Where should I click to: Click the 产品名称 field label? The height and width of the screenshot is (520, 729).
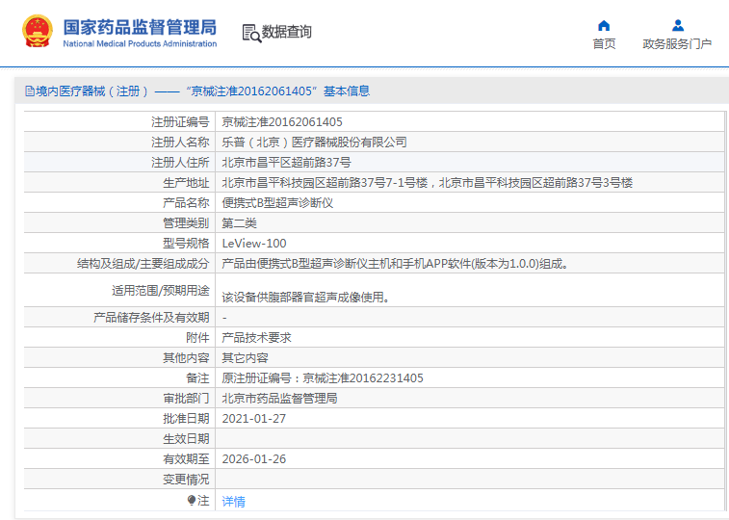tap(186, 203)
